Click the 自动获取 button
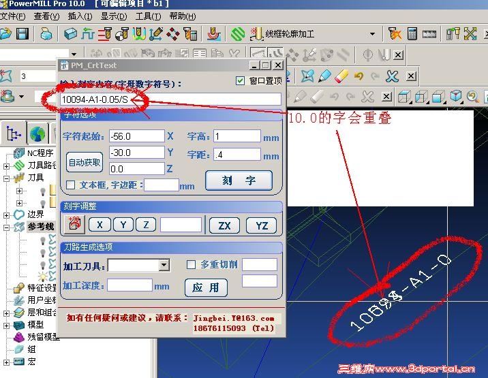This screenshot has width=488, height=378. (x=85, y=162)
